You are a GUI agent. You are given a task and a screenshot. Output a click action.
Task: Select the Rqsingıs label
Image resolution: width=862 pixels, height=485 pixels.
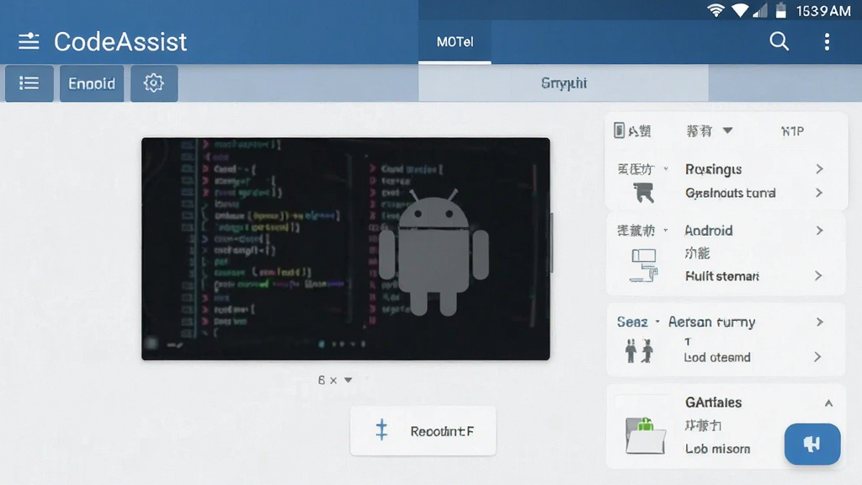tap(714, 169)
